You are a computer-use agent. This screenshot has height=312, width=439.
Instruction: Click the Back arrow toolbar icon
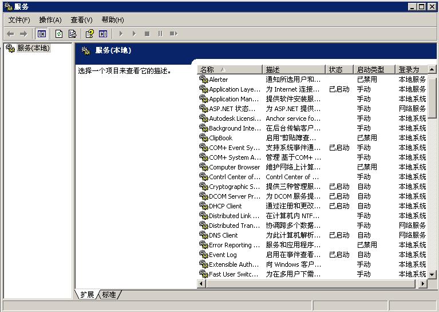10,34
